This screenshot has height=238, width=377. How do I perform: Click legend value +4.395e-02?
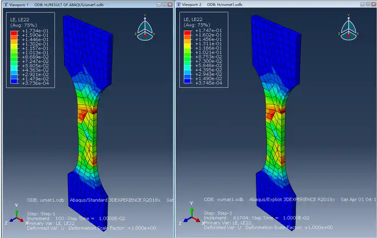(208, 70)
